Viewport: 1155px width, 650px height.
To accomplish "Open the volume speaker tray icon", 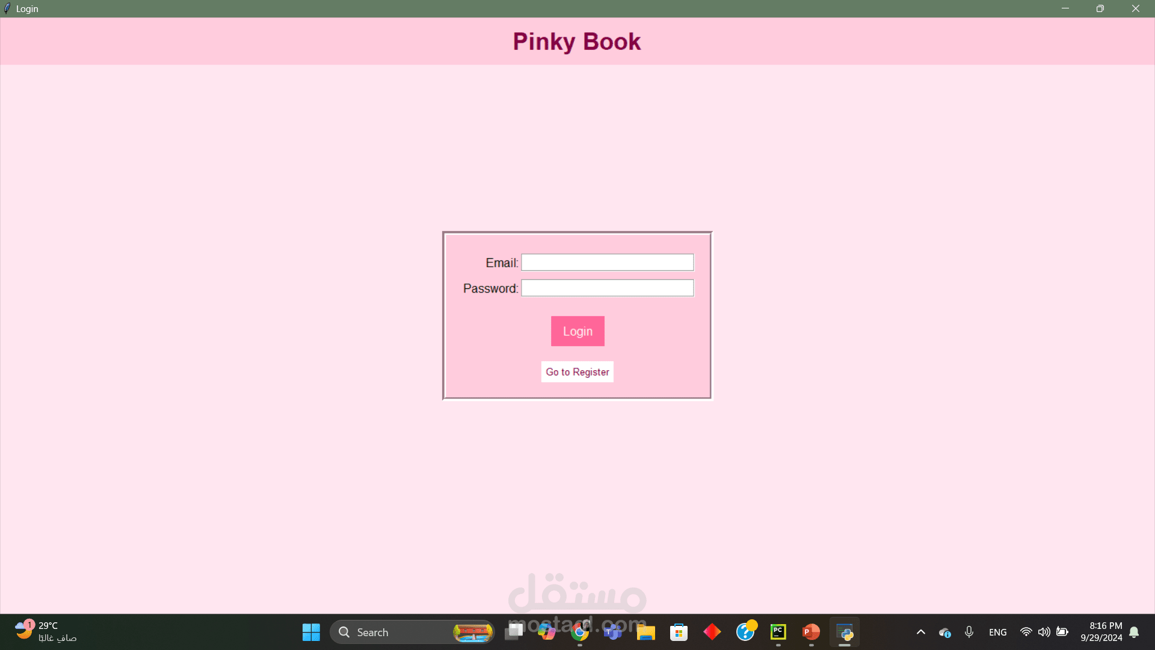I will pyautogui.click(x=1044, y=632).
